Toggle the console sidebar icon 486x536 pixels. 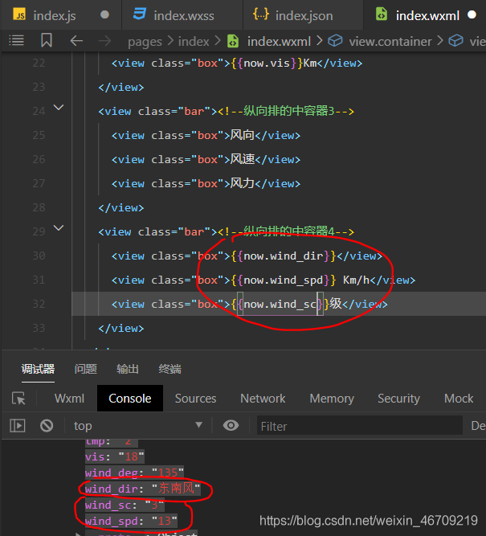tap(18, 426)
